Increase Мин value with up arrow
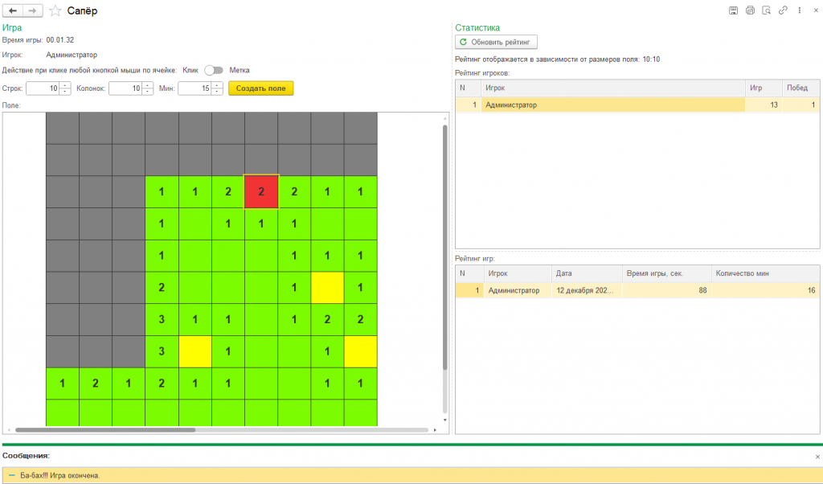Screen dimensions: 823x484 click(217, 85)
